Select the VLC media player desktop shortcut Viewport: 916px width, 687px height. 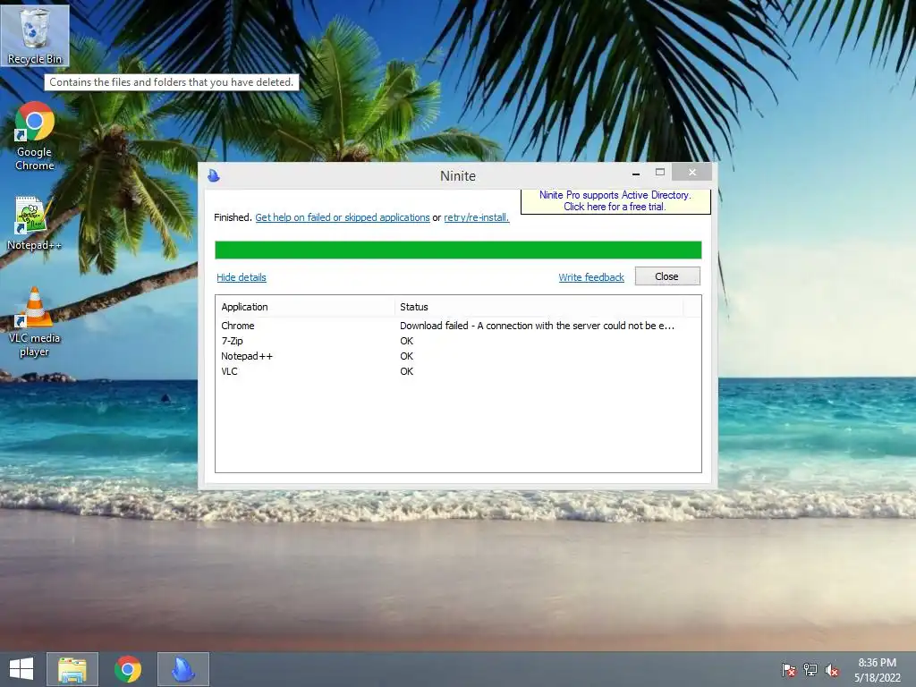[35, 322]
